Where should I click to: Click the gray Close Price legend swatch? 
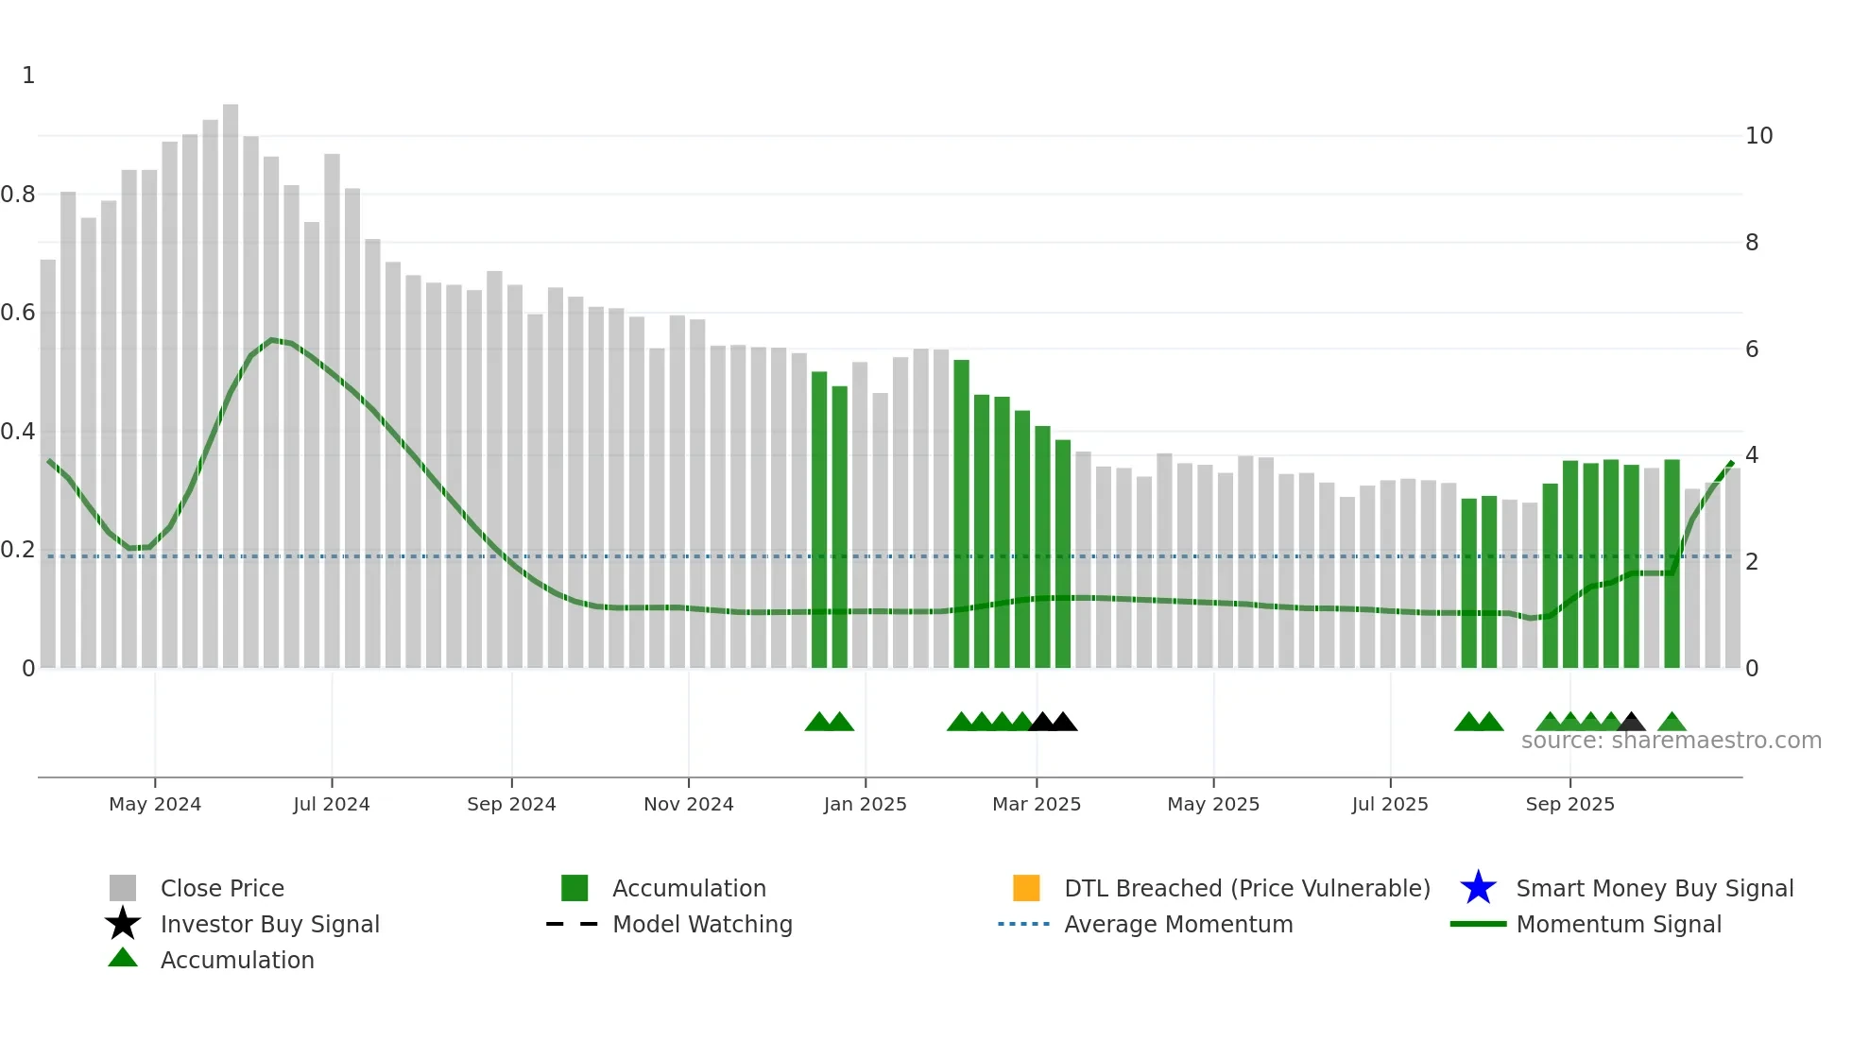coord(123,888)
